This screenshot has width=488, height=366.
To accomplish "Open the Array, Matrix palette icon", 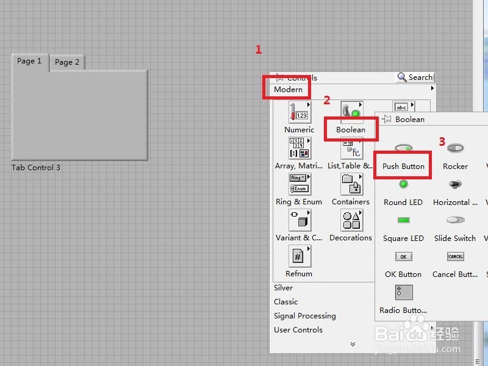I will pos(300,148).
